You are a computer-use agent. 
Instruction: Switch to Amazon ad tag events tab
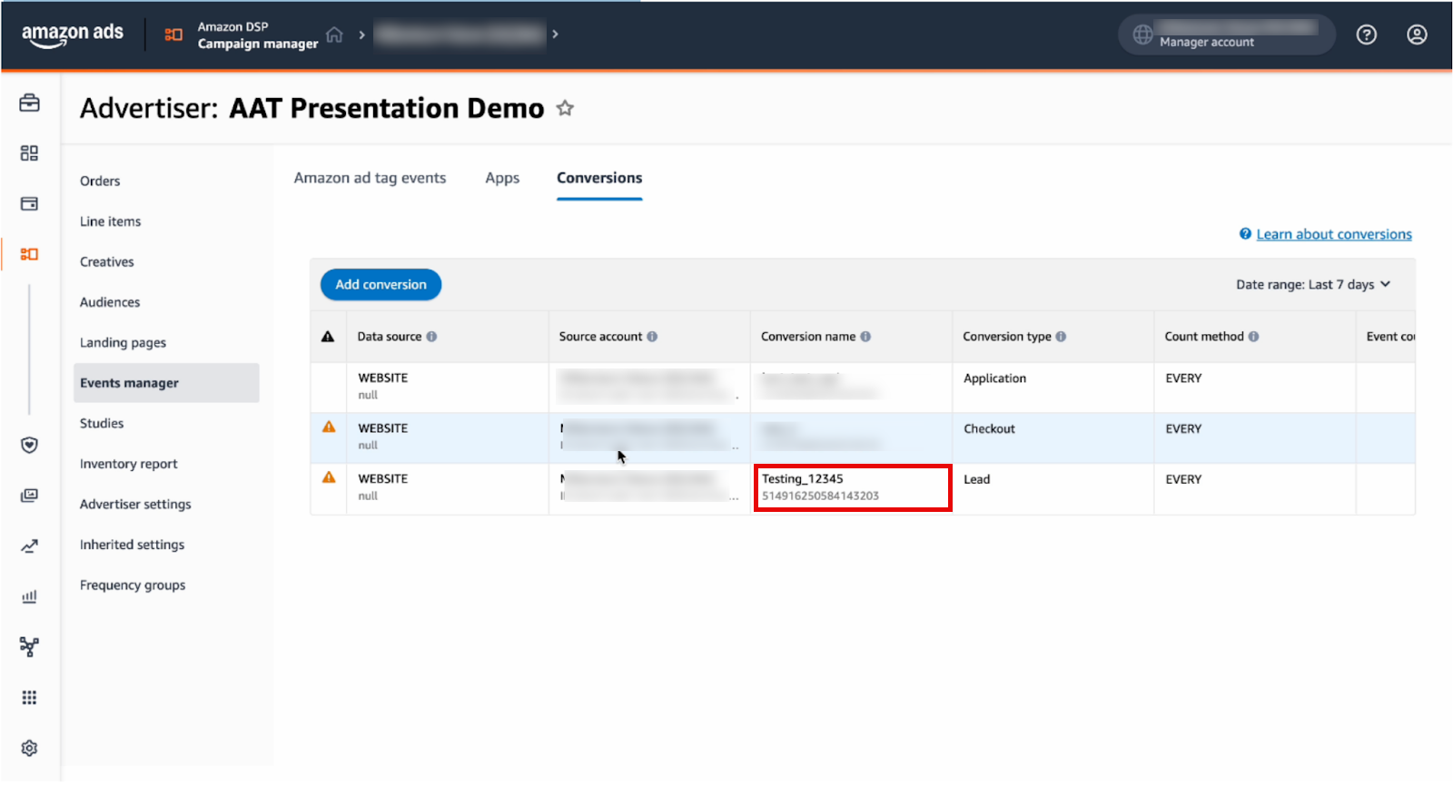pos(370,178)
